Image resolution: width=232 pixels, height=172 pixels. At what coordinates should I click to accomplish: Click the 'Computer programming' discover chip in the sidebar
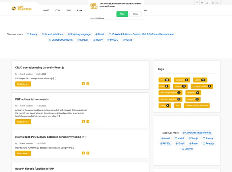click(197, 133)
